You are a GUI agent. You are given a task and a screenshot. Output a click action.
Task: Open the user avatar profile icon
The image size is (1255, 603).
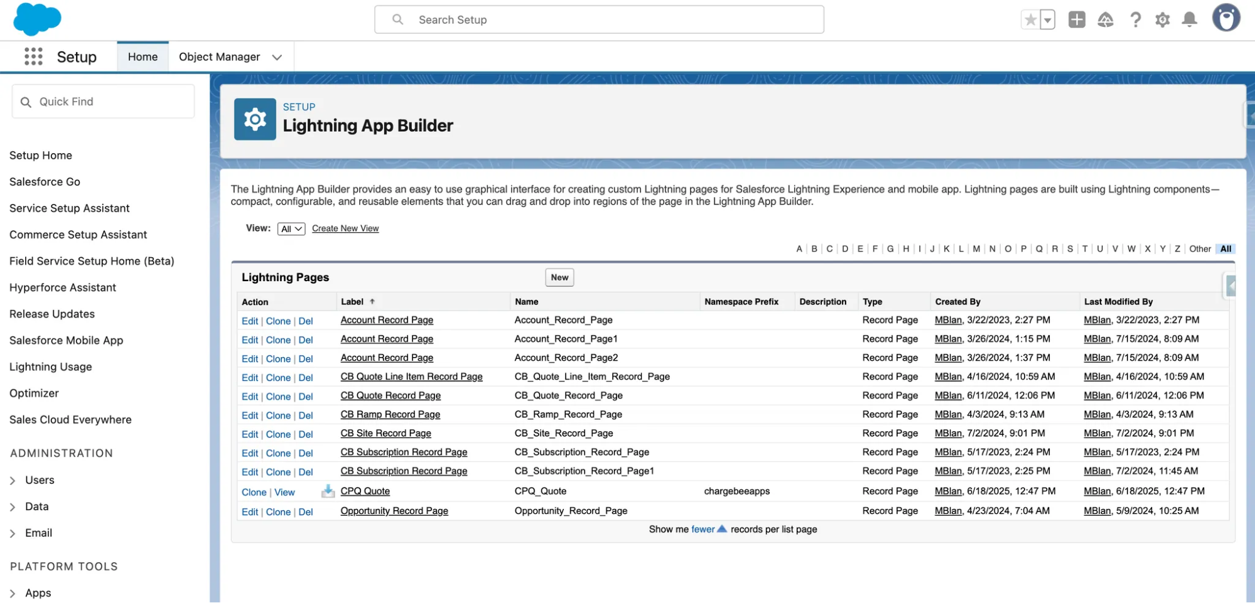1225,18
